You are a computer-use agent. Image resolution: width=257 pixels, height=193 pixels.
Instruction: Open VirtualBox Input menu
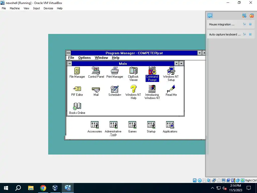pos(36,8)
